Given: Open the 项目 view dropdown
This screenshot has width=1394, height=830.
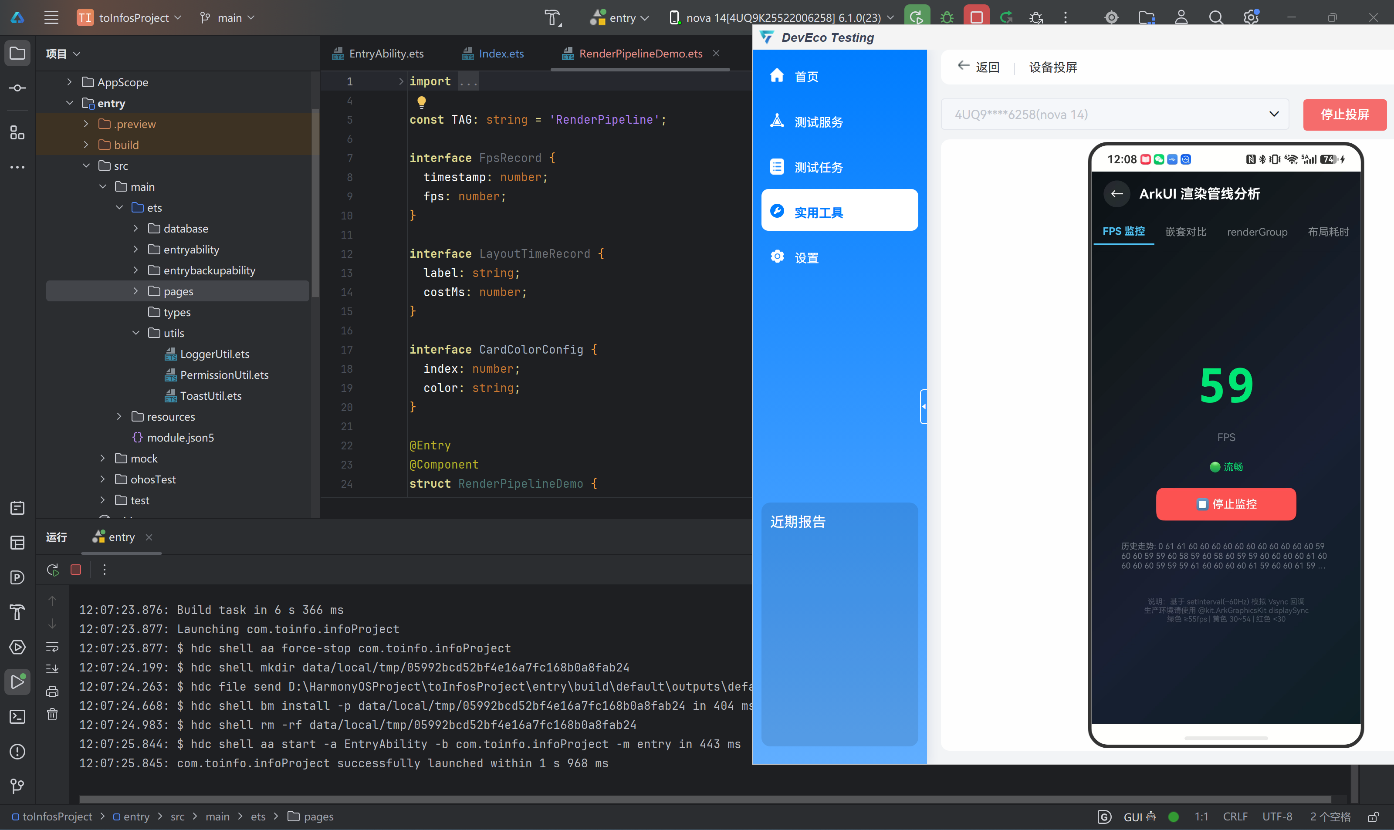Looking at the screenshot, I should tap(63, 54).
